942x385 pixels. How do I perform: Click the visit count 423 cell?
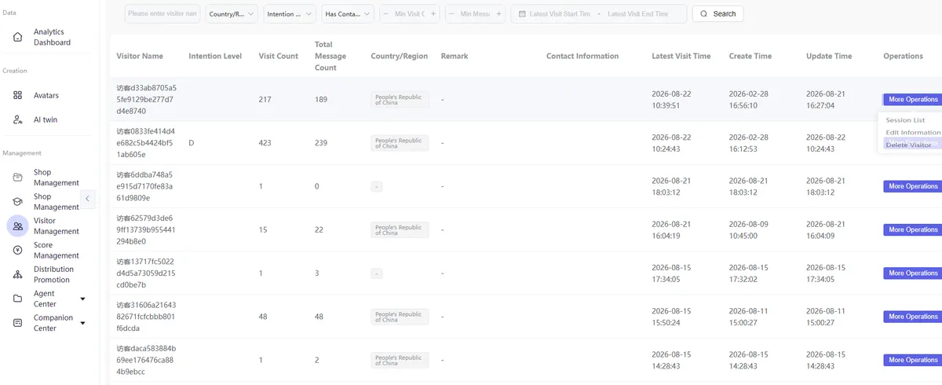(x=266, y=143)
